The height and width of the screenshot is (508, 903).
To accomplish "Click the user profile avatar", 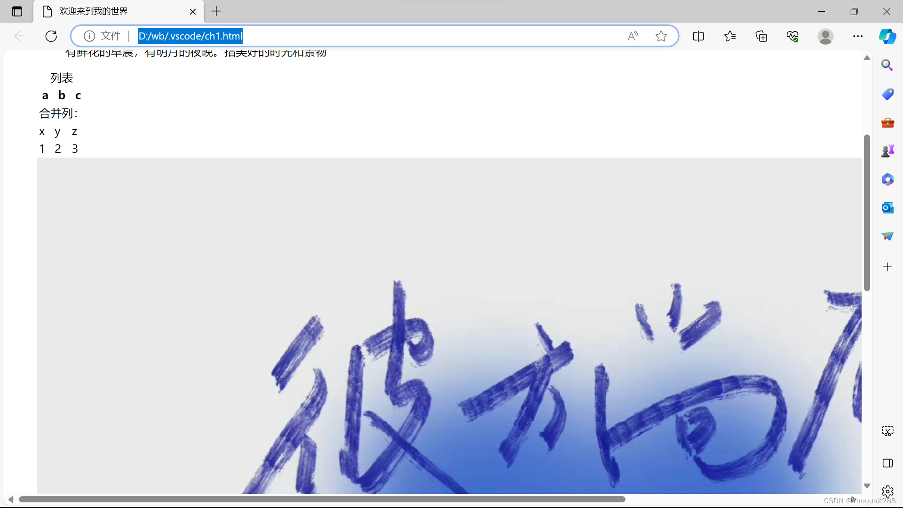I will [825, 36].
